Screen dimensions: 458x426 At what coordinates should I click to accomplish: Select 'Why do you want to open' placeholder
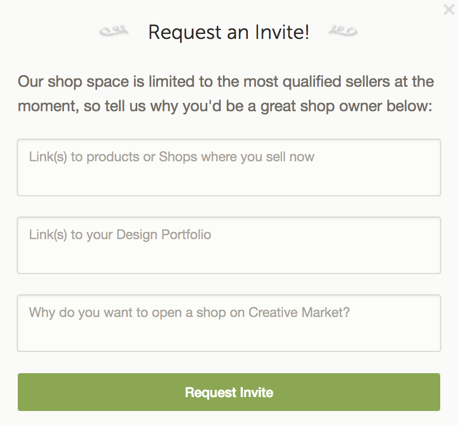tap(189, 313)
